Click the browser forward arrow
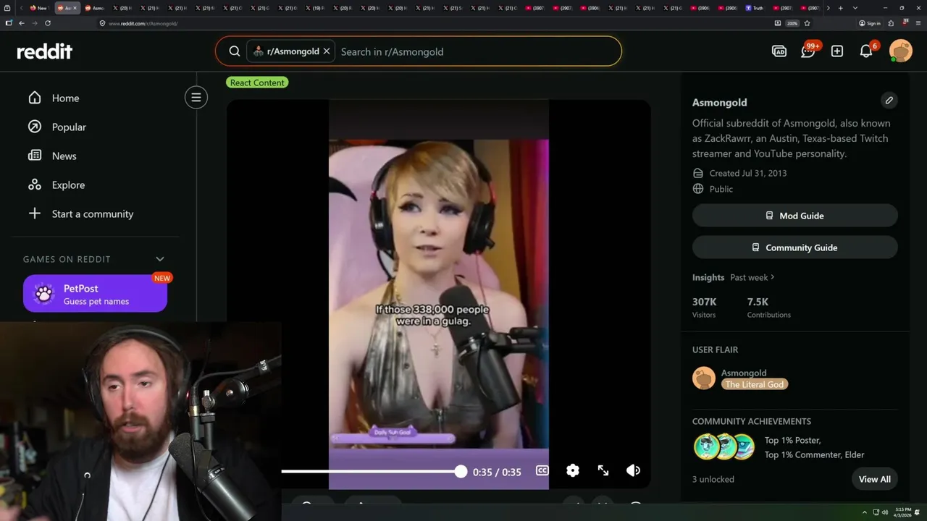 [x=35, y=22]
